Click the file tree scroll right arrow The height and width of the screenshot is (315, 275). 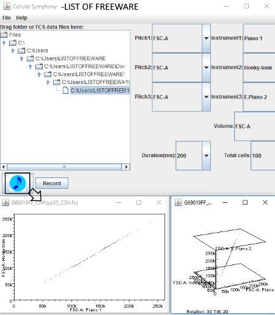tap(126, 167)
